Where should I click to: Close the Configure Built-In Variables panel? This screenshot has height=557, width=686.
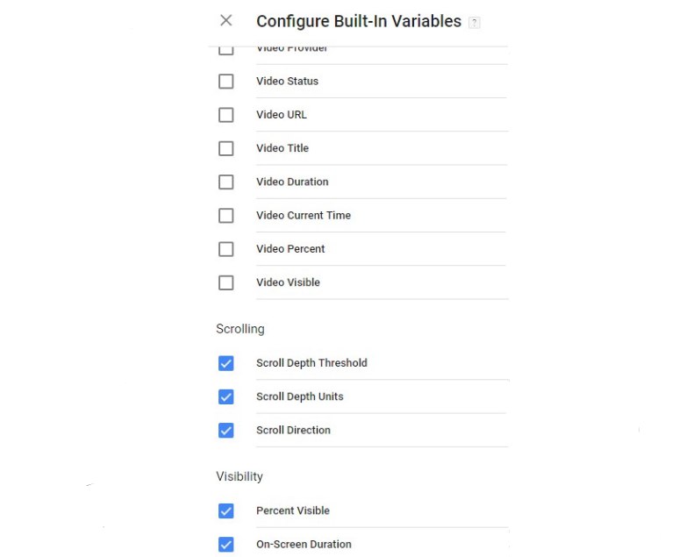pos(225,20)
